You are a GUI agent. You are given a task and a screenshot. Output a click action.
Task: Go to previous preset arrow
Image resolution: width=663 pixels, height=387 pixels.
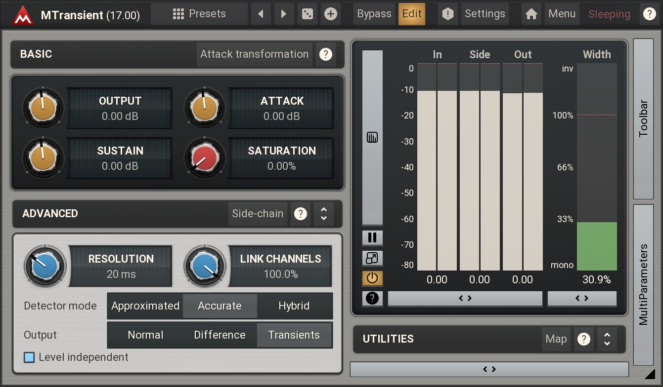(260, 14)
